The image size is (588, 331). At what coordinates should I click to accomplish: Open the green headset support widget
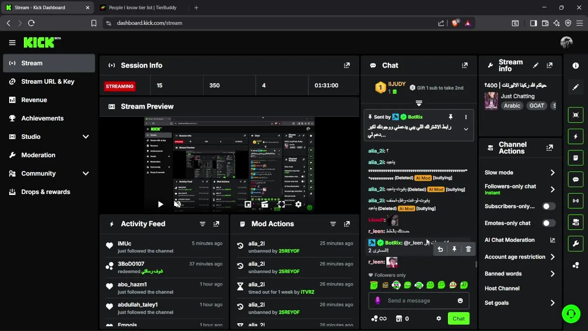tap(571, 314)
